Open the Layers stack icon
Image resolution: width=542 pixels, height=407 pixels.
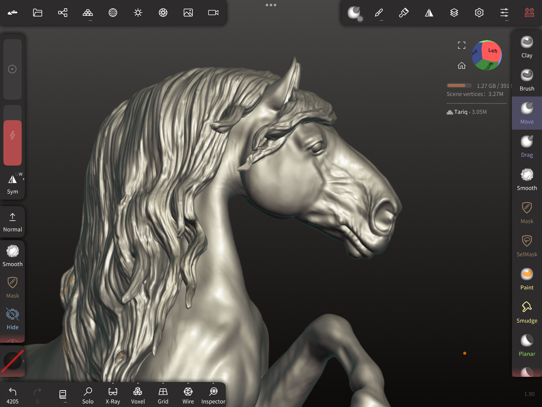(454, 13)
